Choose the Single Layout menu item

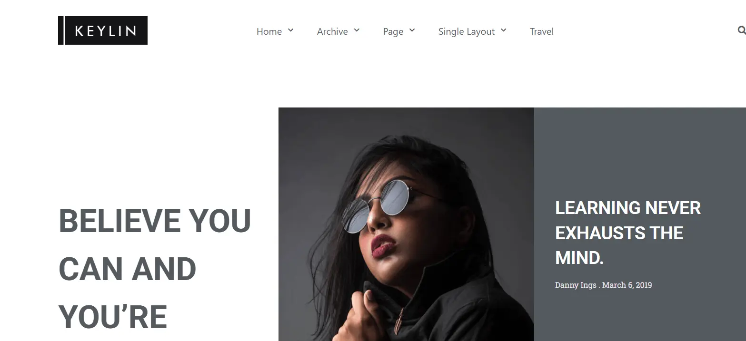click(x=467, y=31)
